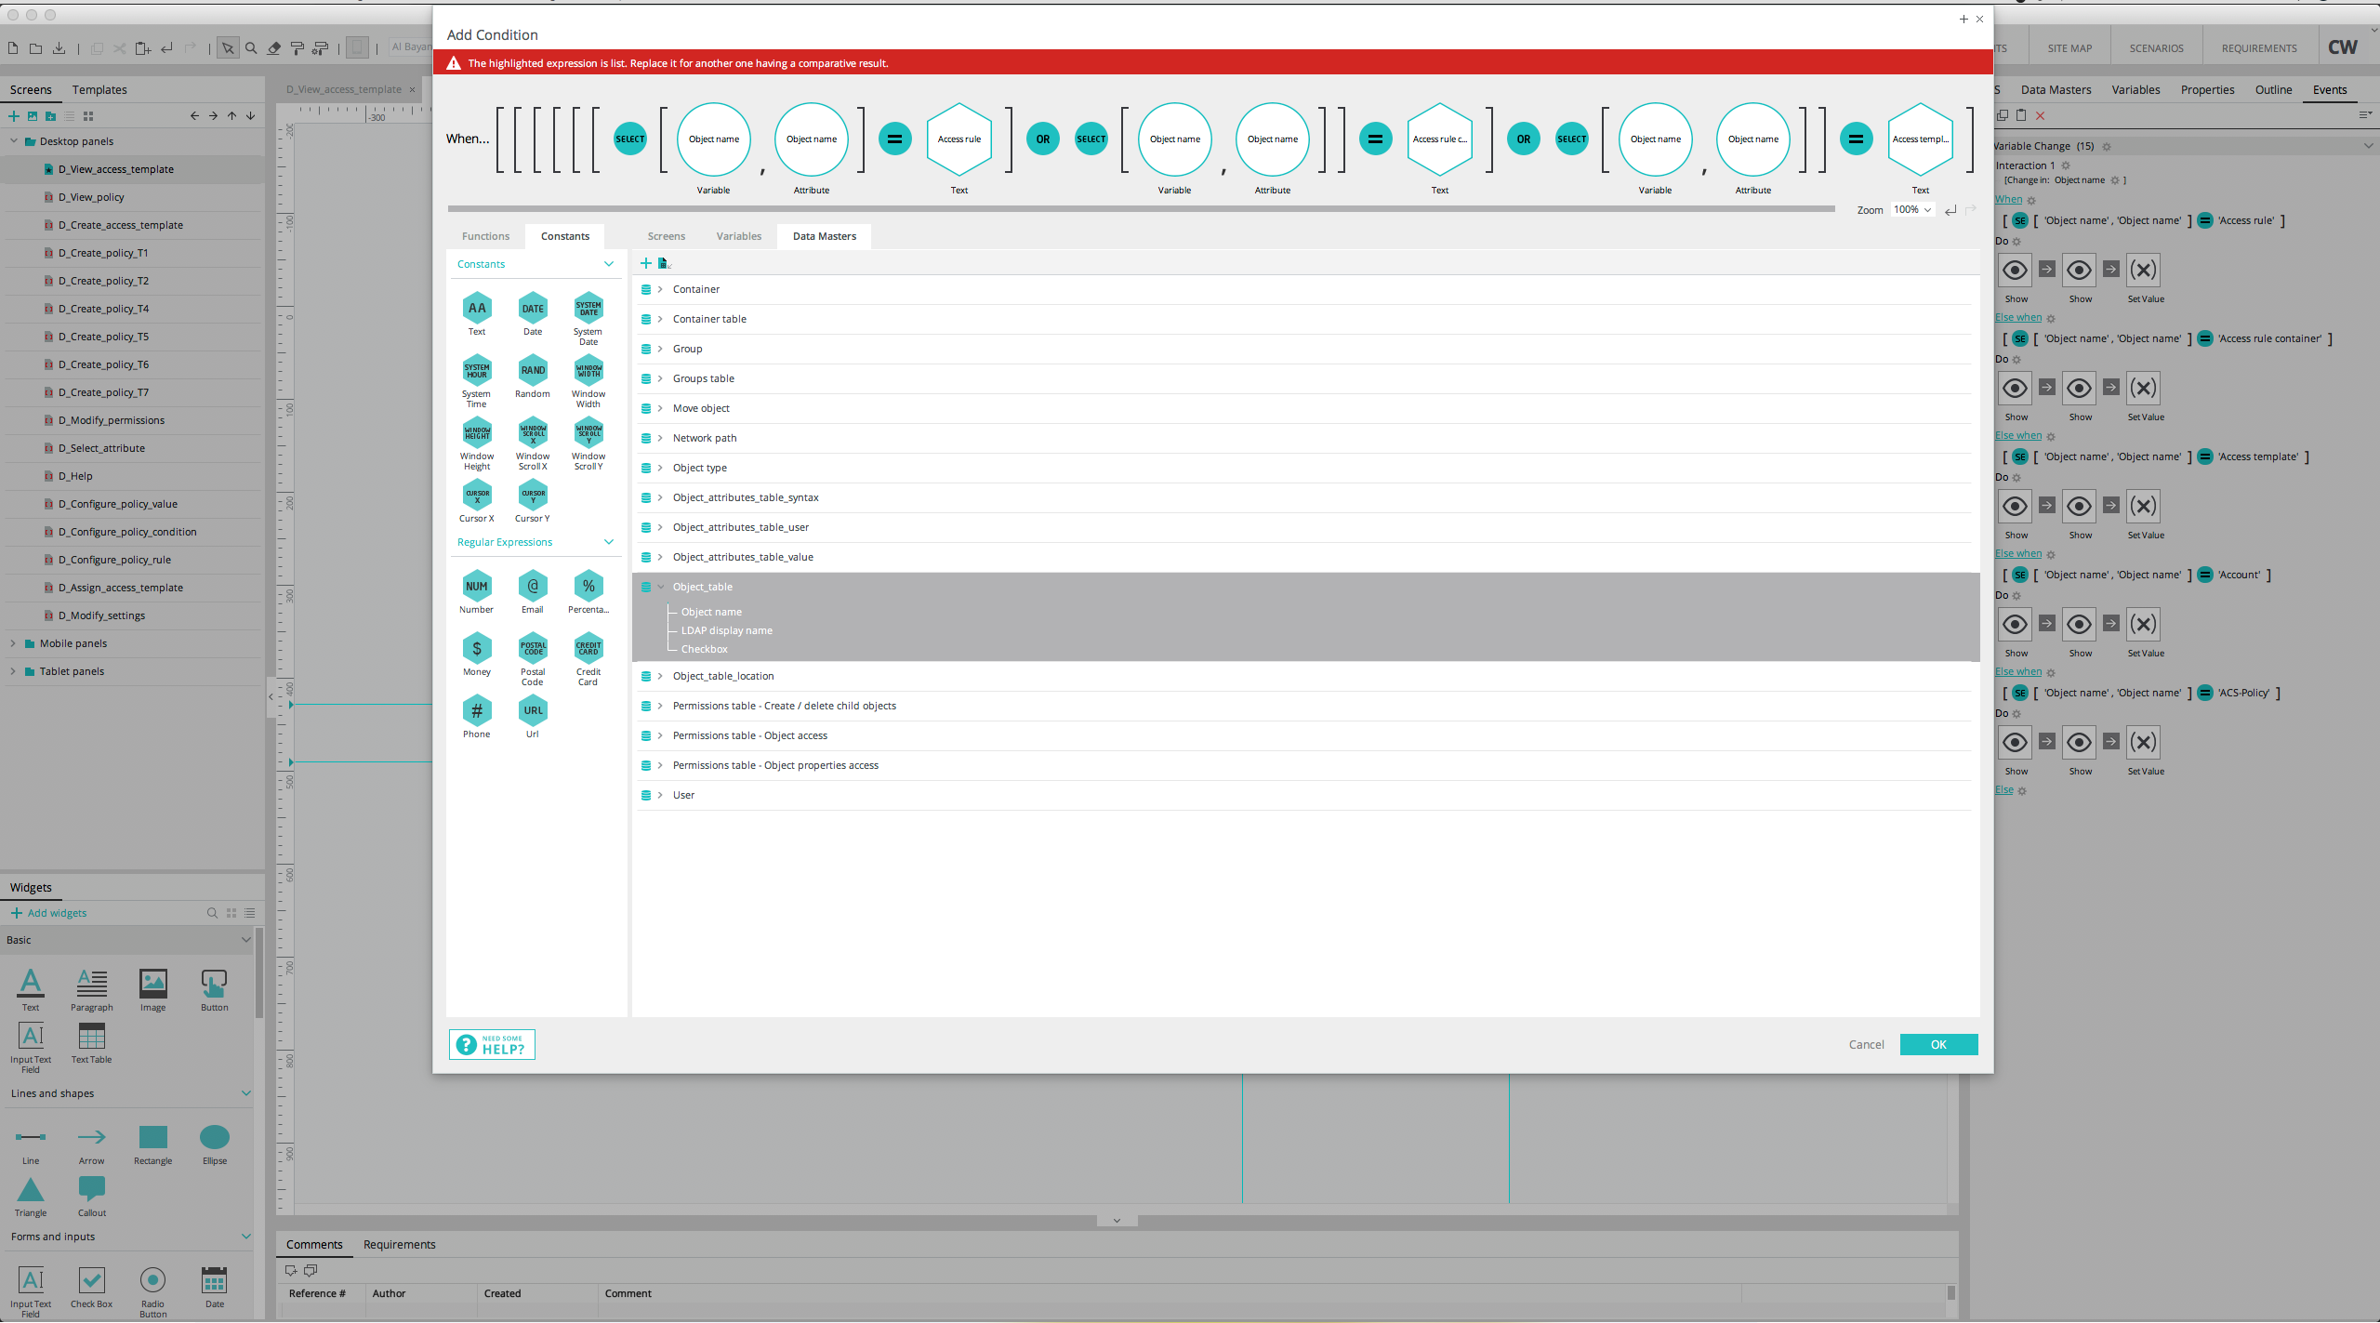Select the Email regular expression icon
2380x1323 pixels.
click(533, 587)
